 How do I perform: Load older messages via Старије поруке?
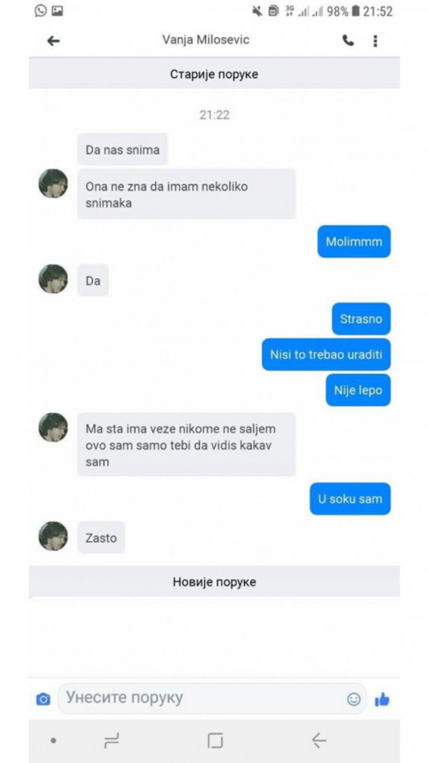[214, 74]
